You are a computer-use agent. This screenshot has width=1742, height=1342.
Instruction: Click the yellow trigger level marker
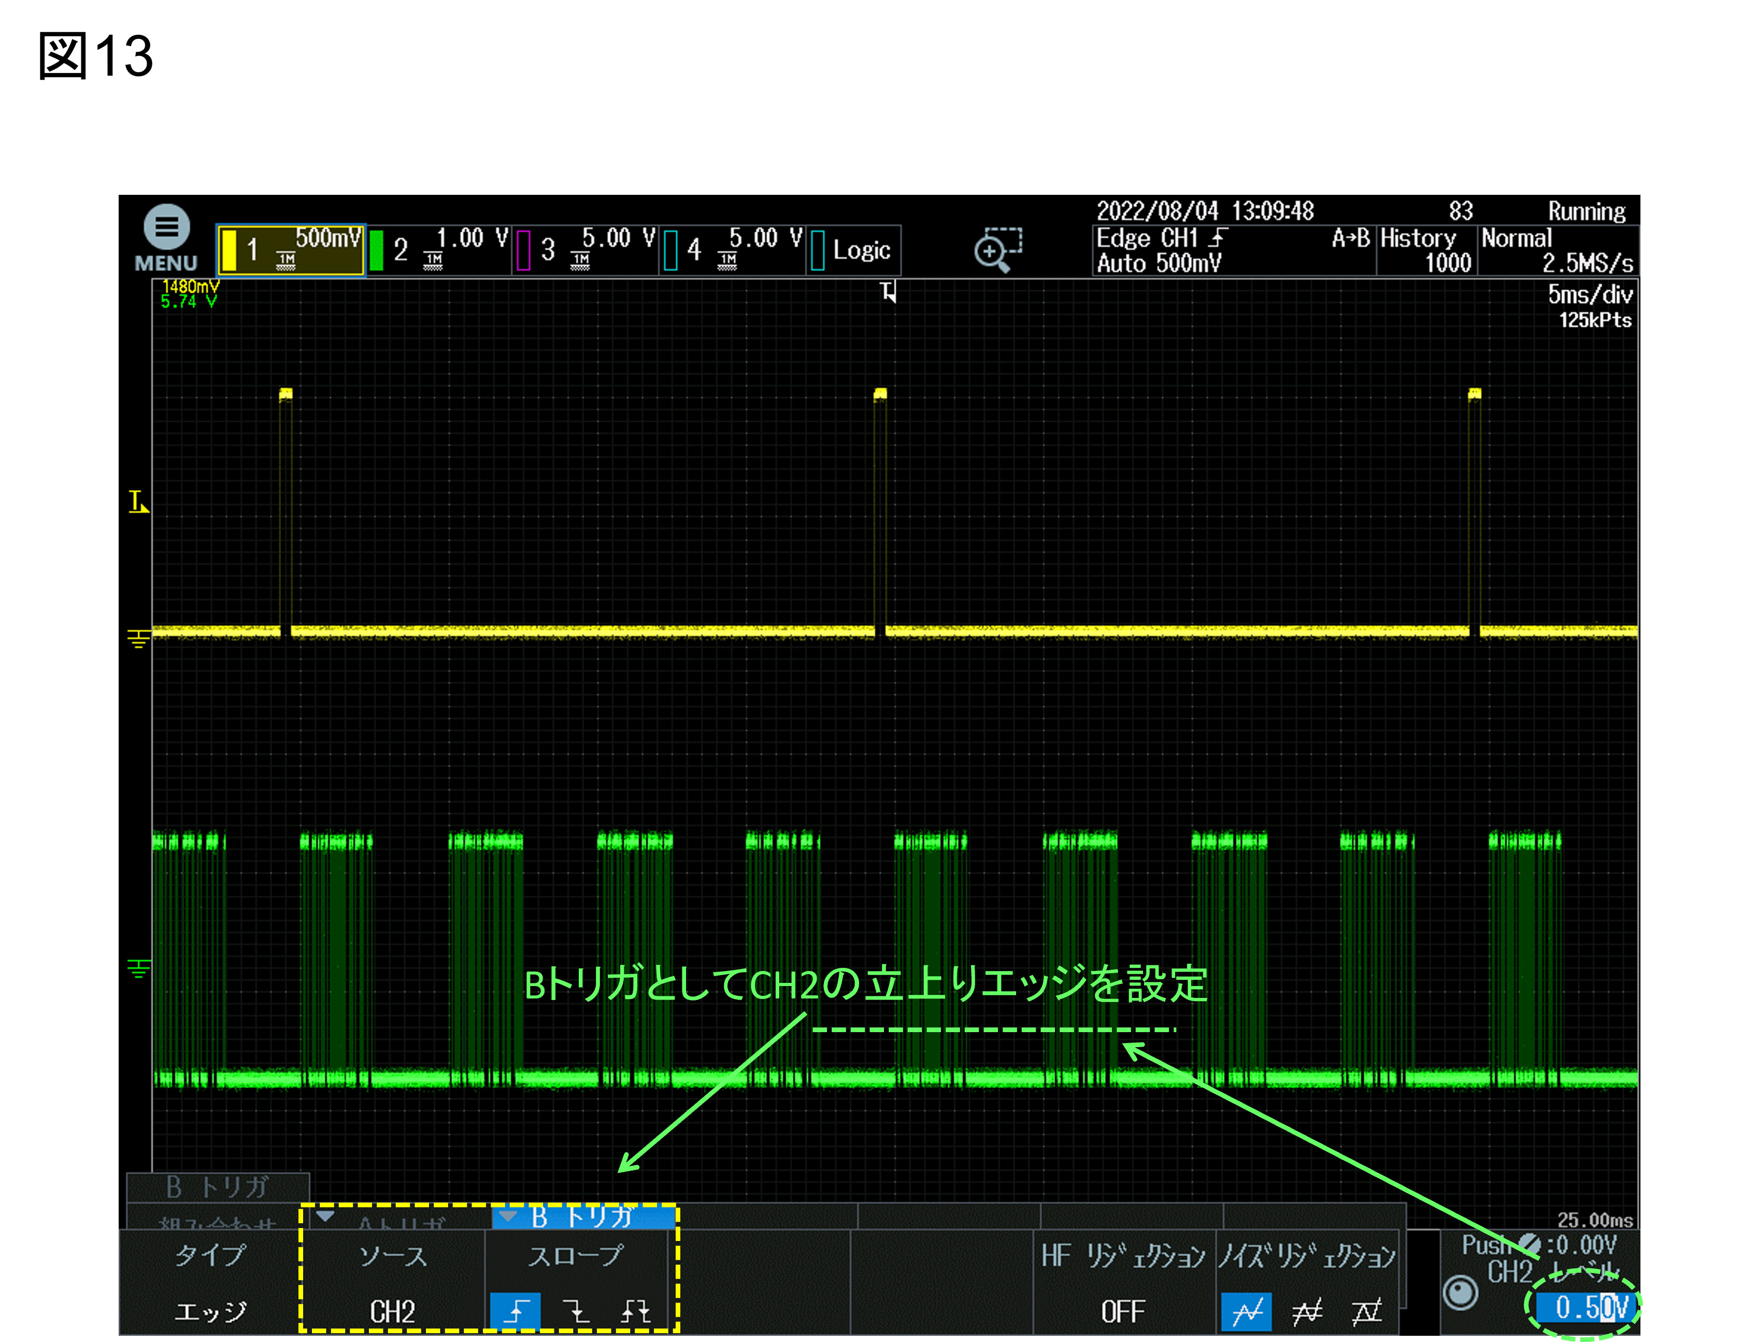(139, 502)
